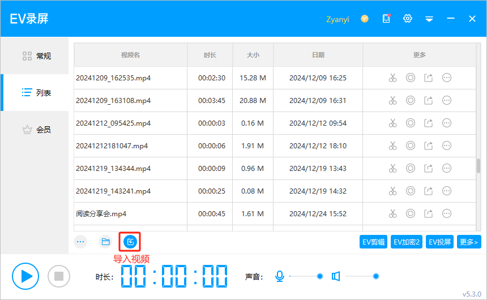
Task: Start recording with the play button
Action: pyautogui.click(x=25, y=276)
